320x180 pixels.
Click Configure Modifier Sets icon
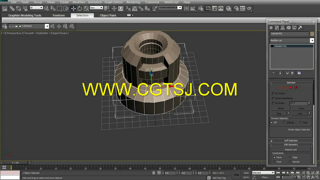point(299,73)
